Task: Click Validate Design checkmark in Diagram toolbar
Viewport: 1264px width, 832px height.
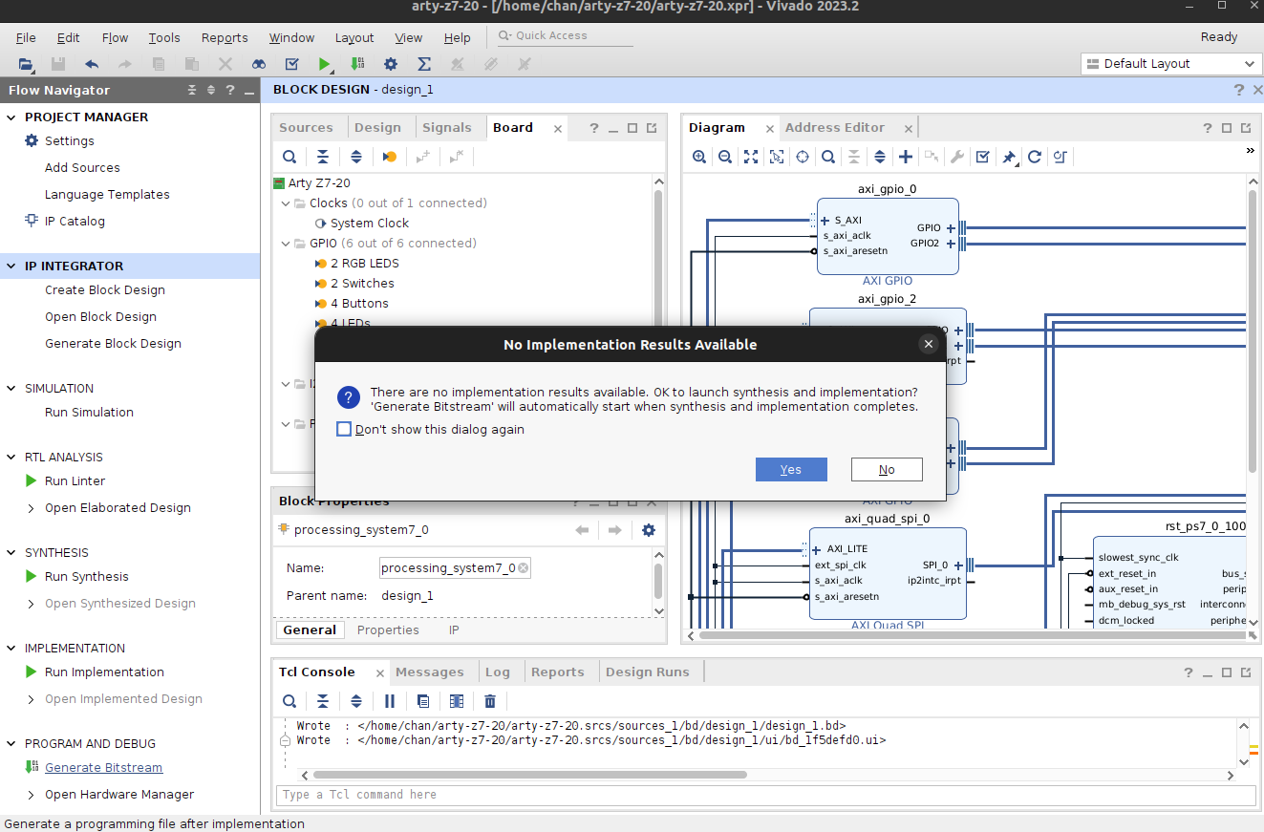Action: [x=982, y=157]
